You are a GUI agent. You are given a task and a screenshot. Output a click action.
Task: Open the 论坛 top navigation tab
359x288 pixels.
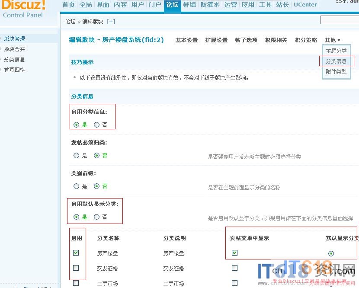point(172,5)
